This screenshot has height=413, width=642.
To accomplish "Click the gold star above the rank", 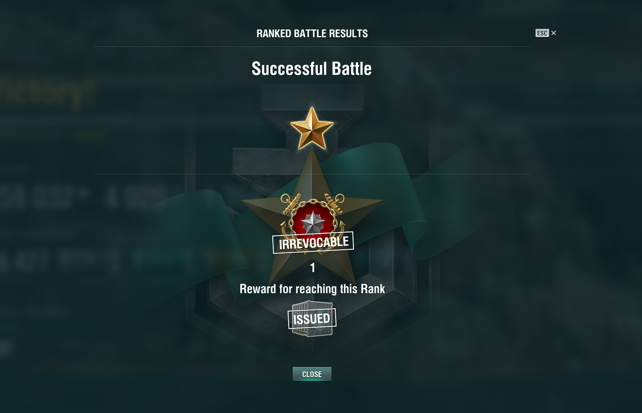I will [x=312, y=128].
